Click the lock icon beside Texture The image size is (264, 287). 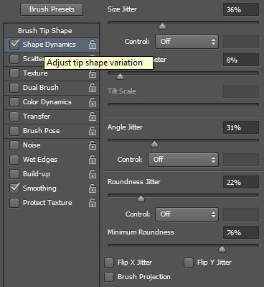[x=93, y=73]
